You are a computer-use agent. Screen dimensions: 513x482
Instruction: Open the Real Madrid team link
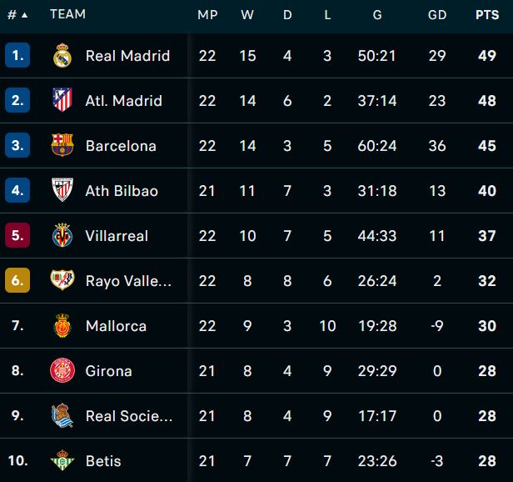tap(127, 56)
